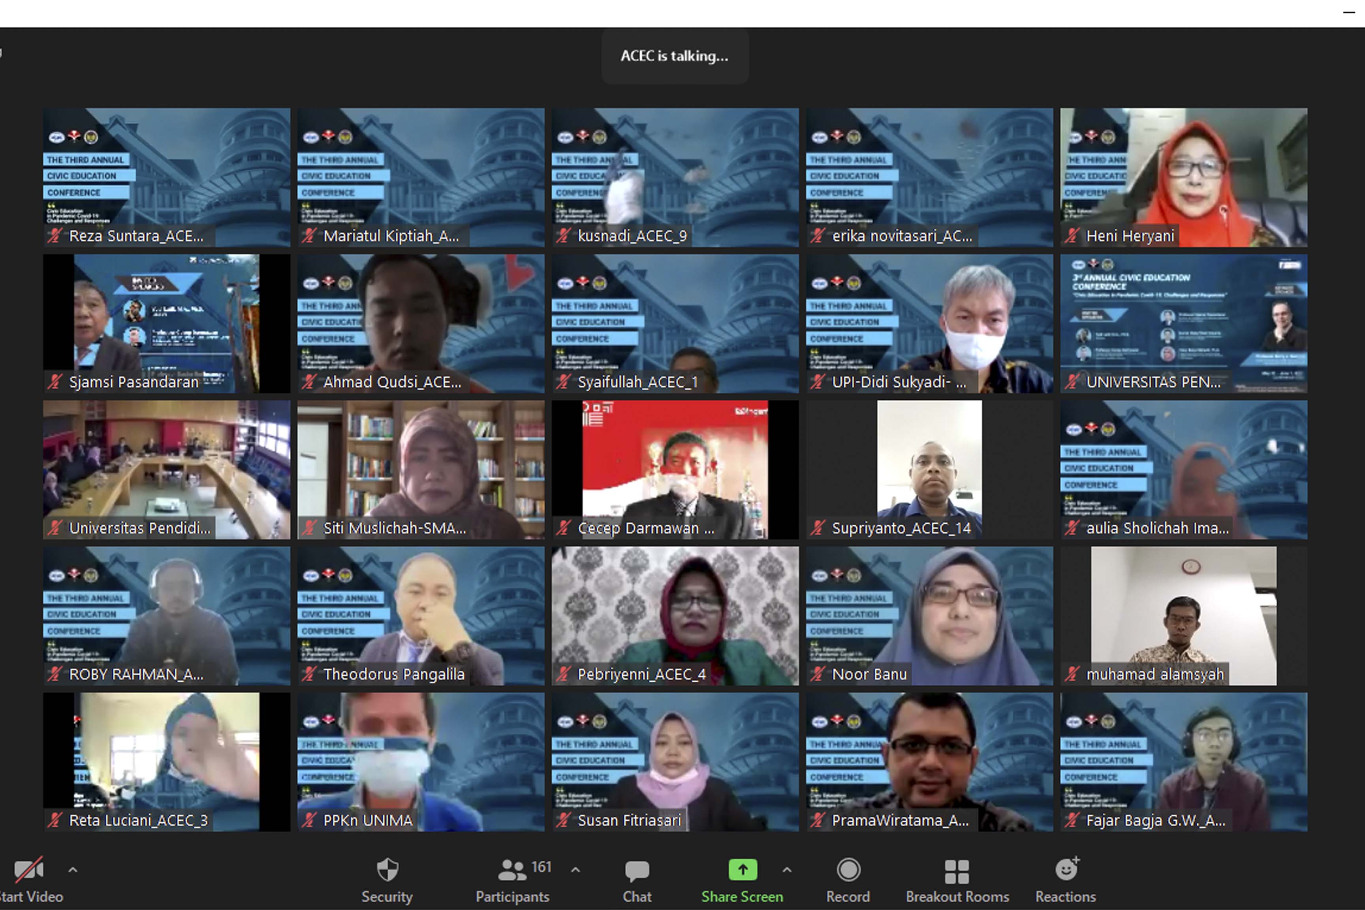The height and width of the screenshot is (910, 1365).
Task: Click the muted mic icon on PPKn UNIMA
Action: pos(309,820)
